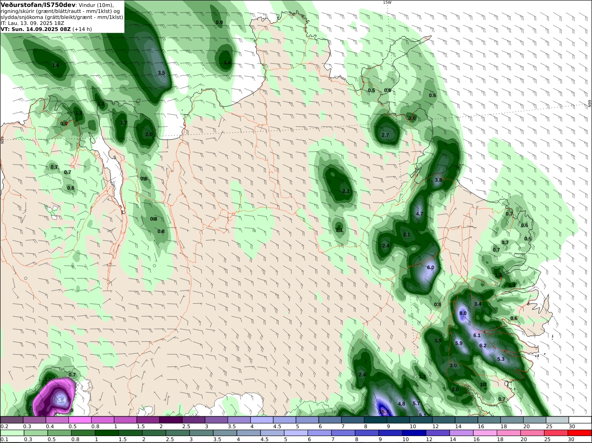Click the 1.7 precipitation value on the map
This screenshot has width=592, height=443.
tap(123, 123)
